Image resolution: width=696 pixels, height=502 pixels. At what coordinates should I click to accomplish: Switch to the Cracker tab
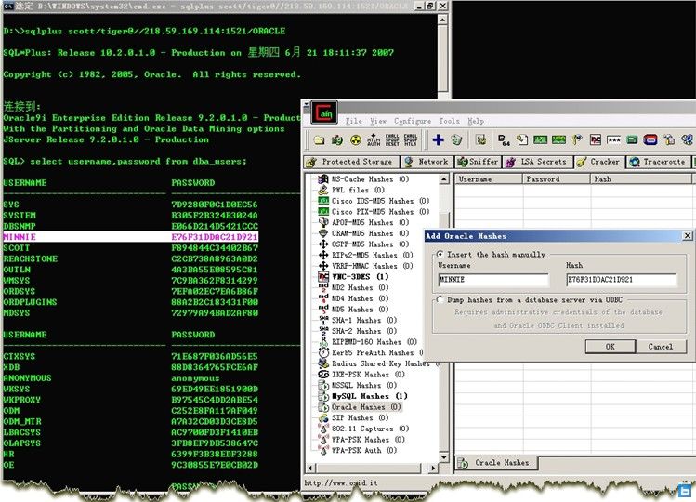pyautogui.click(x=598, y=162)
